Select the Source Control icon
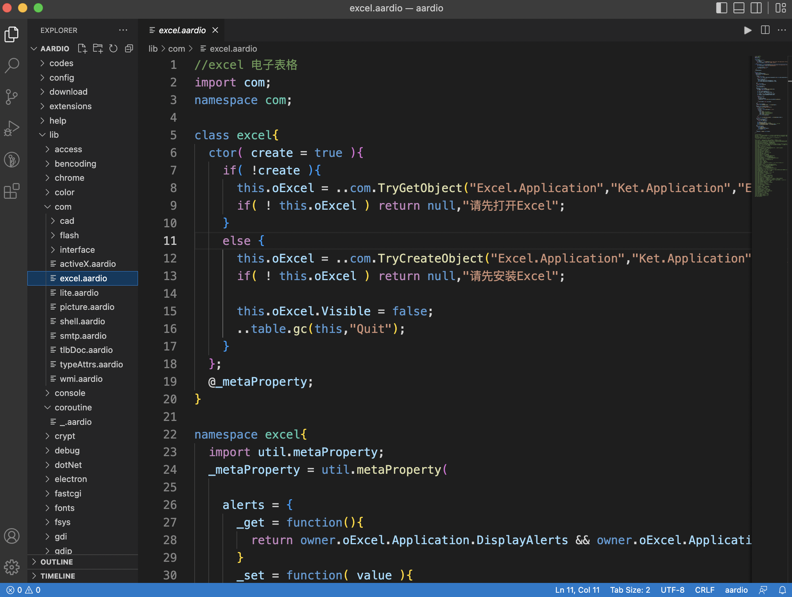Image resolution: width=792 pixels, height=597 pixels. (12, 97)
